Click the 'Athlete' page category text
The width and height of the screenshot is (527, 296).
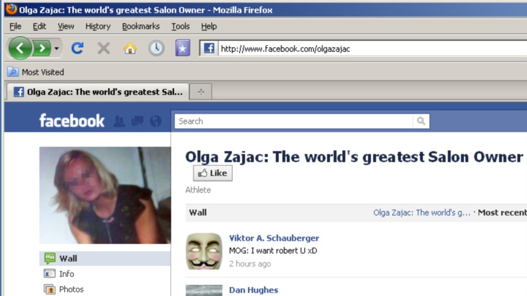[198, 190]
